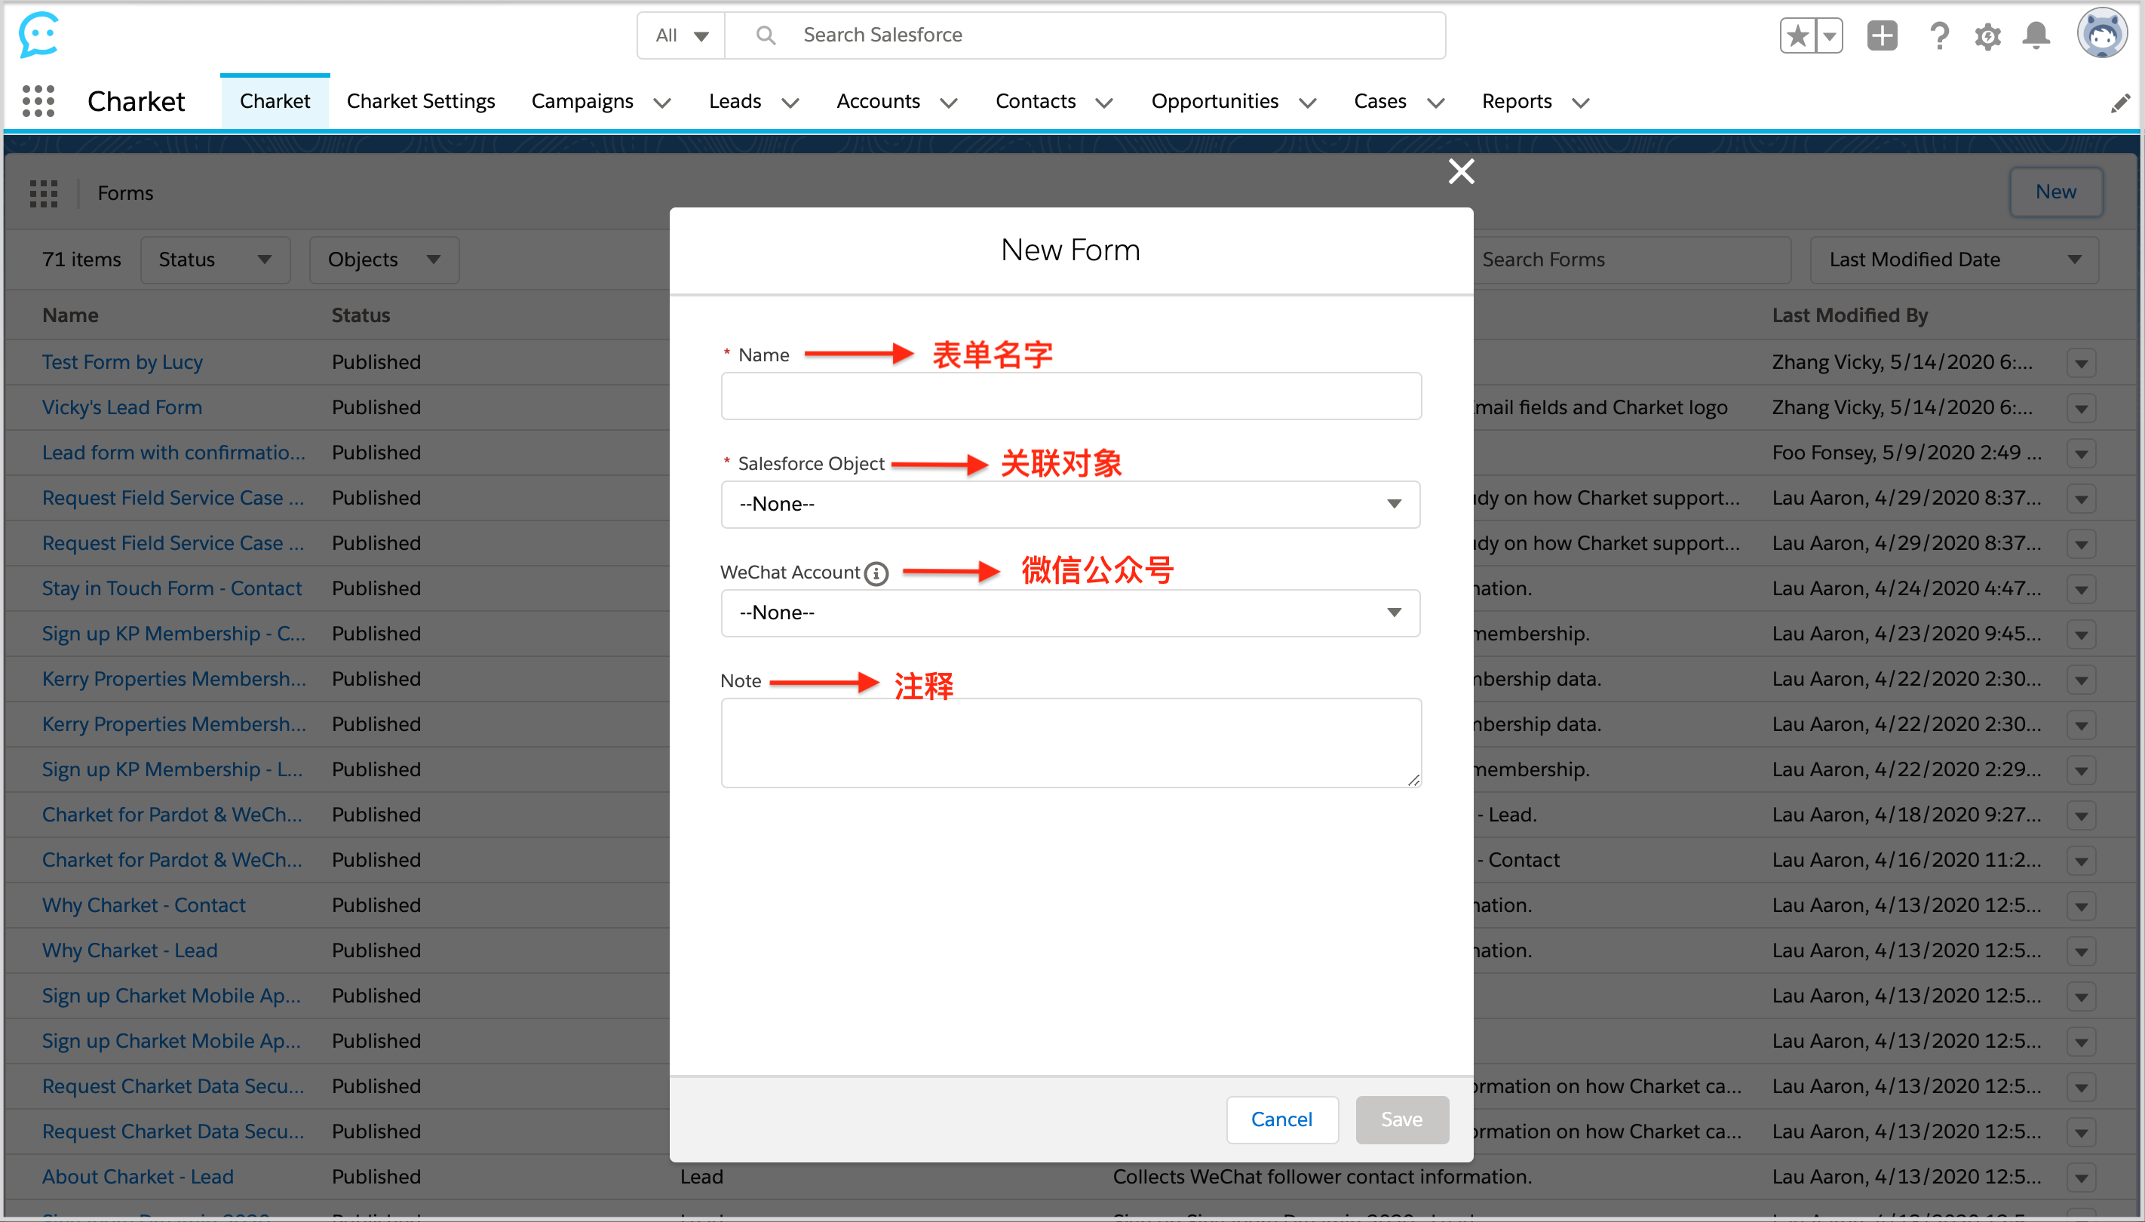Expand the Campaigns tab chevron
This screenshot has width=2145, height=1222.
[662, 103]
